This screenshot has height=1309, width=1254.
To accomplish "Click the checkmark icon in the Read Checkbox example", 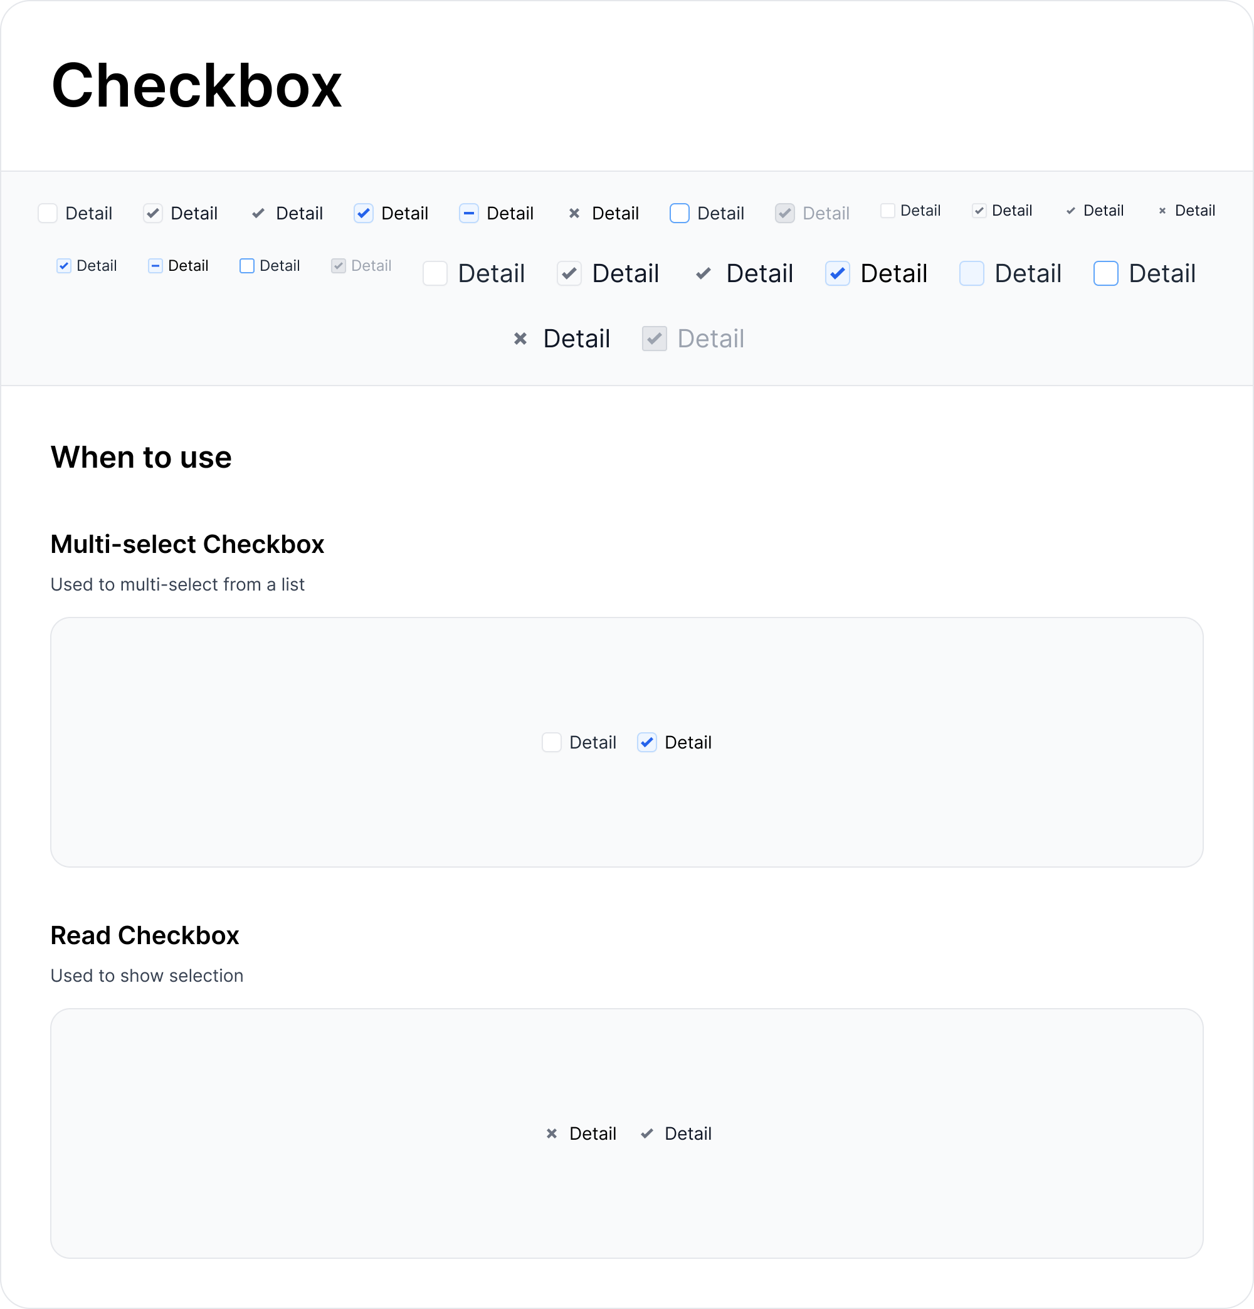I will (646, 1133).
